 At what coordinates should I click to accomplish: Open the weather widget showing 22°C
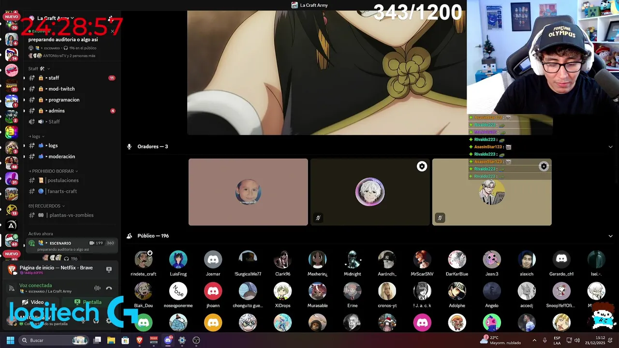pyautogui.click(x=501, y=340)
